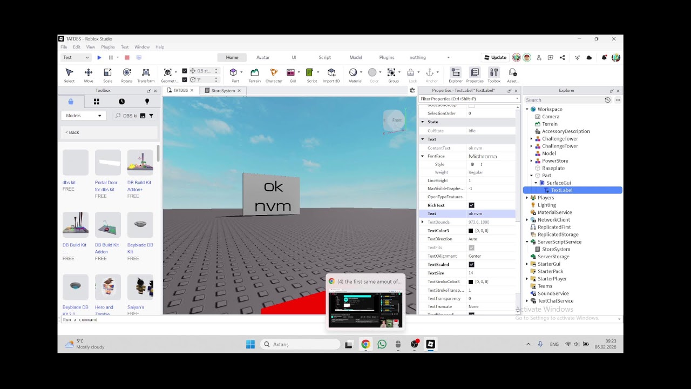Stop the play test
691x389 pixels.
point(127,57)
